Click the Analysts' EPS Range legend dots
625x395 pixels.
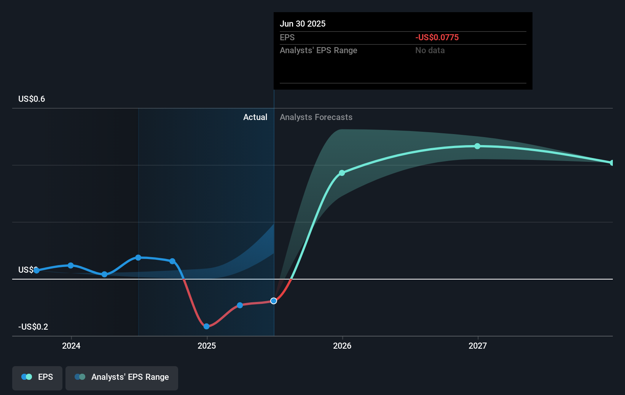click(80, 377)
